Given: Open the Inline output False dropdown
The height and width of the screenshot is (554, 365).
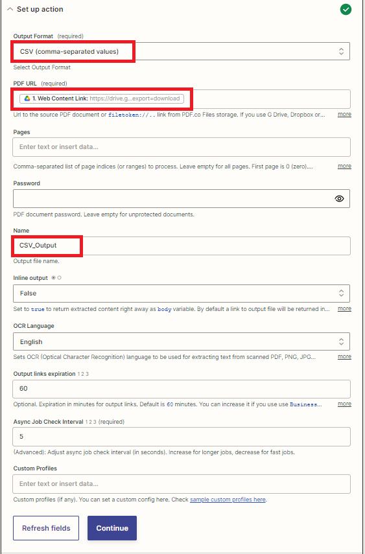Looking at the screenshot, I should click(182, 294).
